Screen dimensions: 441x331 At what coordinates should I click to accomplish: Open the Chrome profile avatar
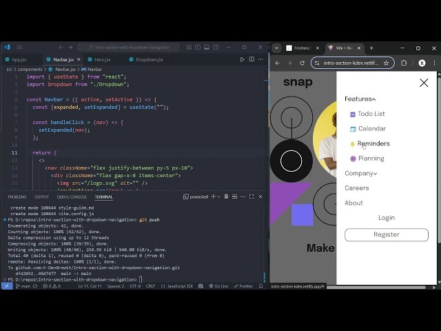pyautogui.click(x=422, y=63)
